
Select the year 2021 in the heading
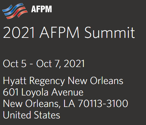coord(19,33)
